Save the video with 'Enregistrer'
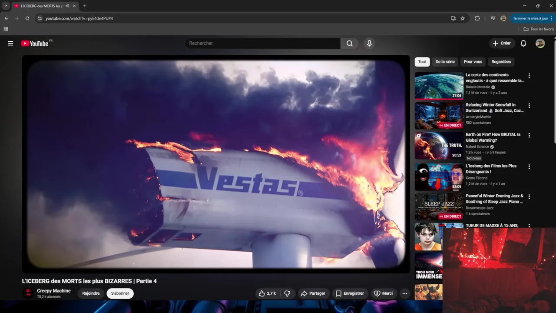The height and width of the screenshot is (313, 556). [x=350, y=293]
